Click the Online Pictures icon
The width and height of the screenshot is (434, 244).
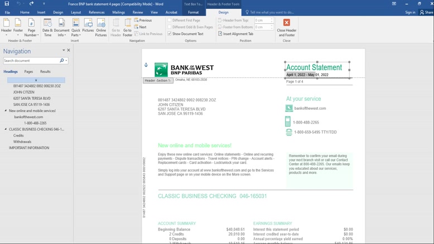101,27
